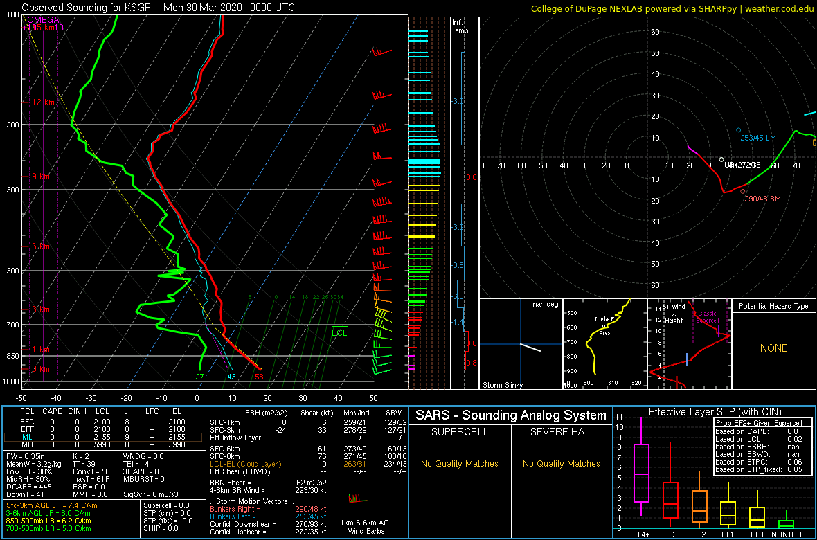Screen dimensions: 817x540
Task: Click the "MeanW = 3.2g/kg" entry
Action: [35, 463]
